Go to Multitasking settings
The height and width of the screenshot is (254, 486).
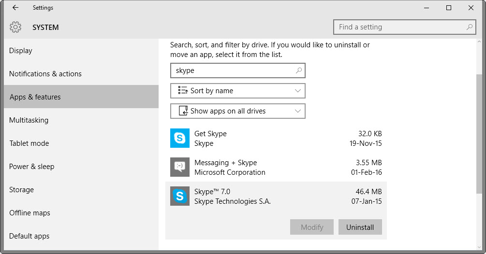click(81, 120)
